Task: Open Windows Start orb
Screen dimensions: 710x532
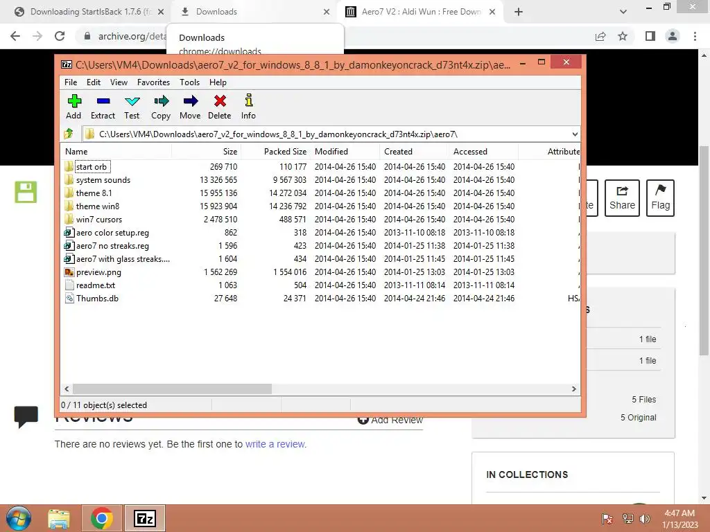Action: 19,518
